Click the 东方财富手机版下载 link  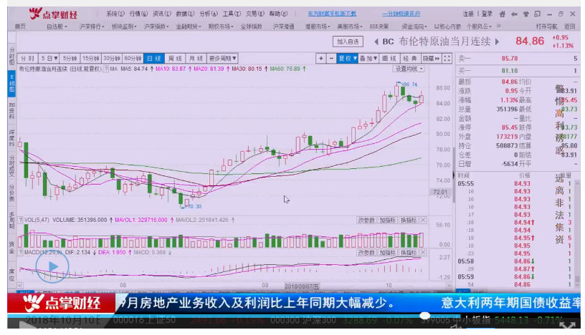[x=332, y=14]
